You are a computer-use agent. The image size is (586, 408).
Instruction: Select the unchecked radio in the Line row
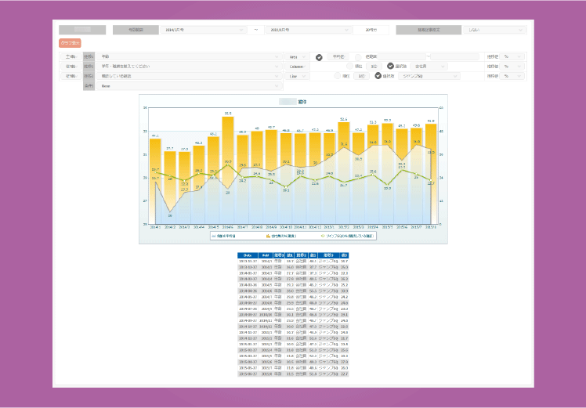coord(338,76)
